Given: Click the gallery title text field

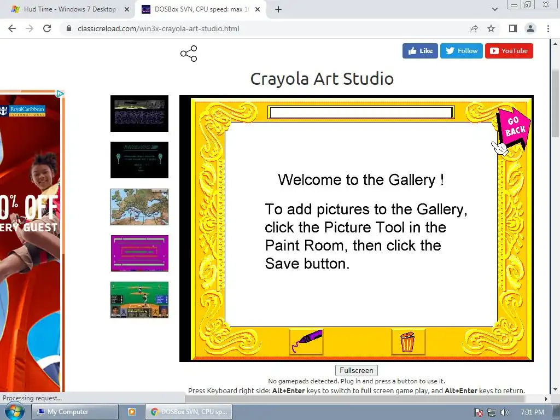Looking at the screenshot, I should pyautogui.click(x=361, y=113).
